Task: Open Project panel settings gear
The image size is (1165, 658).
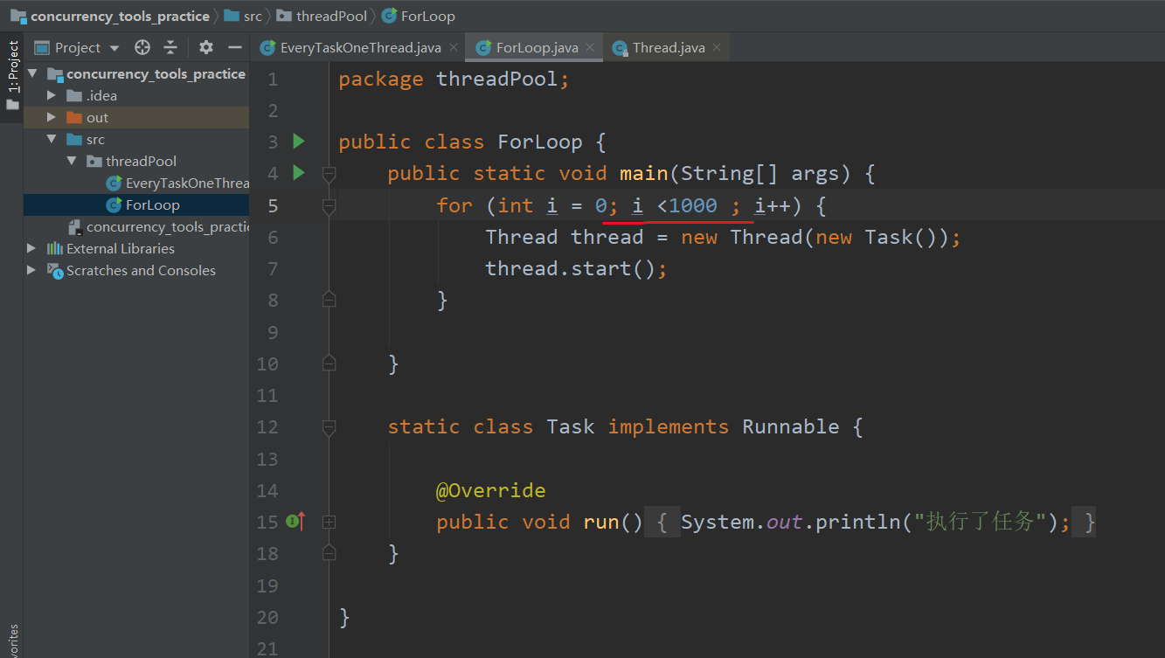Action: point(205,47)
